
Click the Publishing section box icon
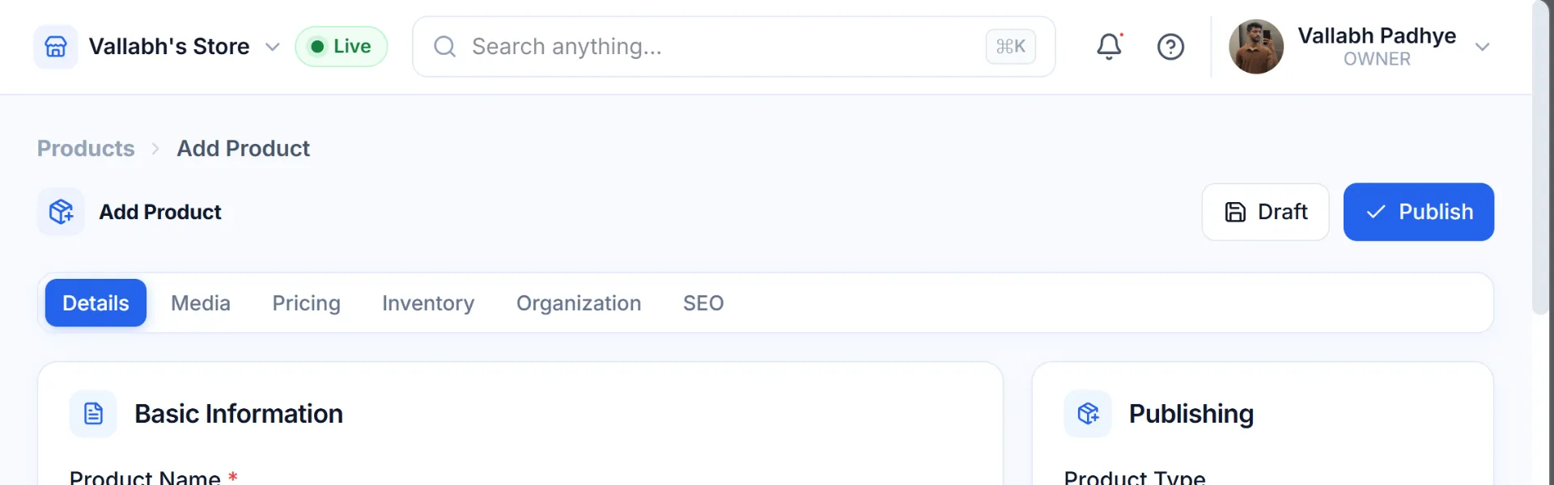tap(1088, 414)
